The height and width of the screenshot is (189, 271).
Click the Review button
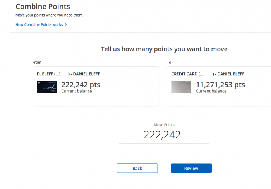coord(191,168)
